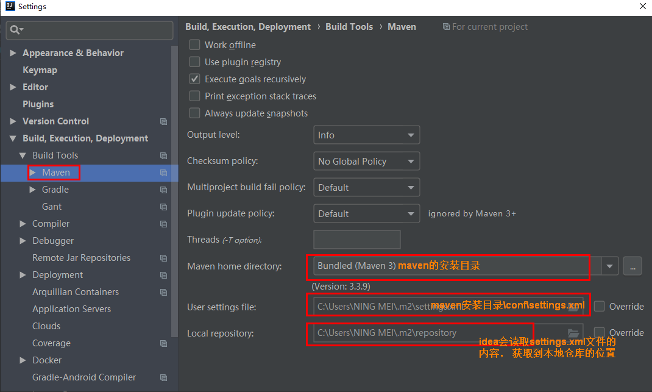The width and height of the screenshot is (652, 392).
Task: Click the project-level icon next to Coverage
Action: [163, 343]
